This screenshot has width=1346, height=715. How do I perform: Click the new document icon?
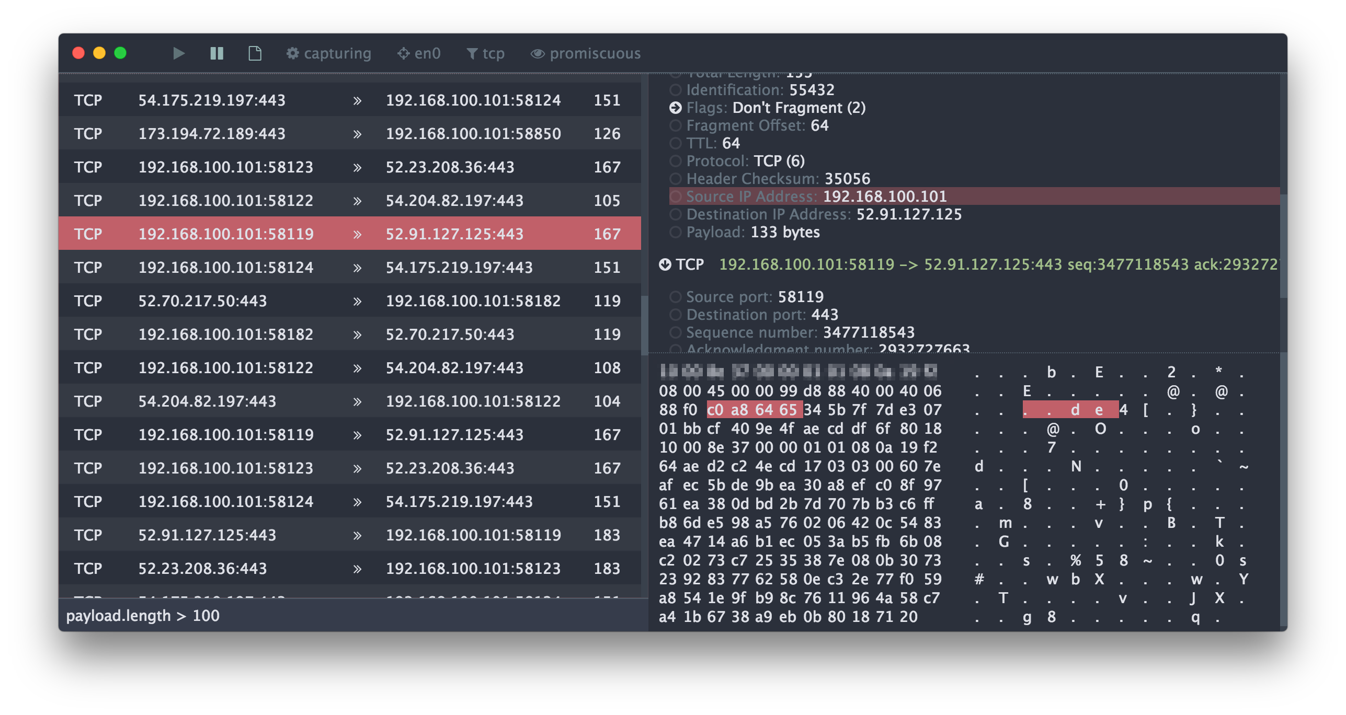coord(255,53)
